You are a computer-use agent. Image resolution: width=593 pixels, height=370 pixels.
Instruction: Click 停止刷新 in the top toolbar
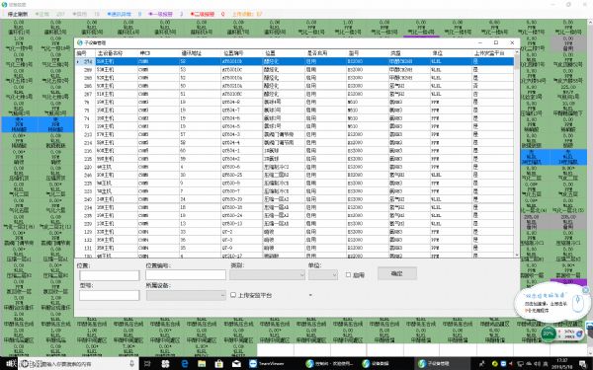click(18, 14)
